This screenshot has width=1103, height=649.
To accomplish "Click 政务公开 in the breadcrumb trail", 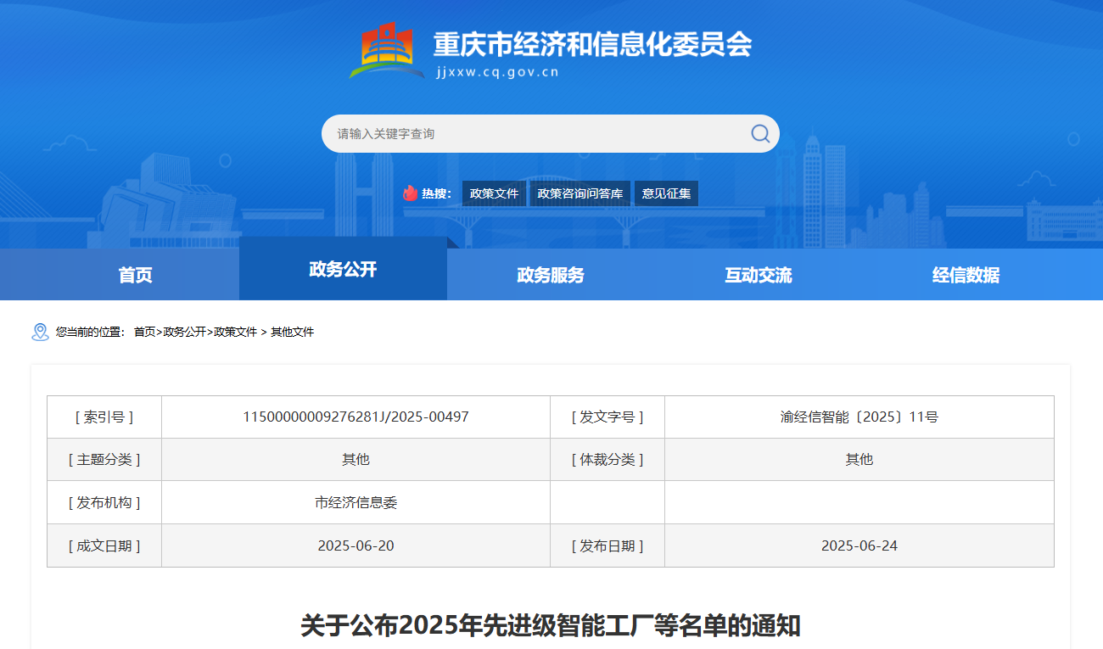I will (x=184, y=333).
